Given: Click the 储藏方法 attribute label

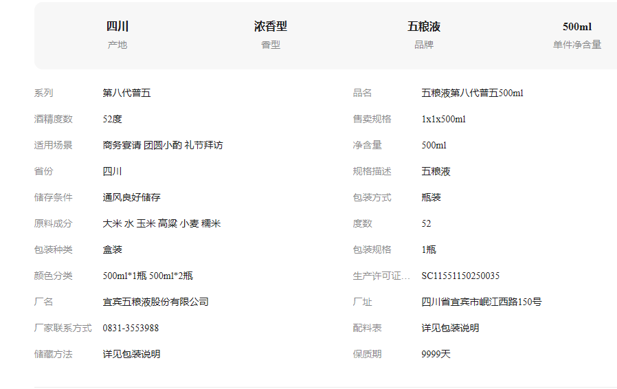Looking at the screenshot, I should pyautogui.click(x=53, y=354).
